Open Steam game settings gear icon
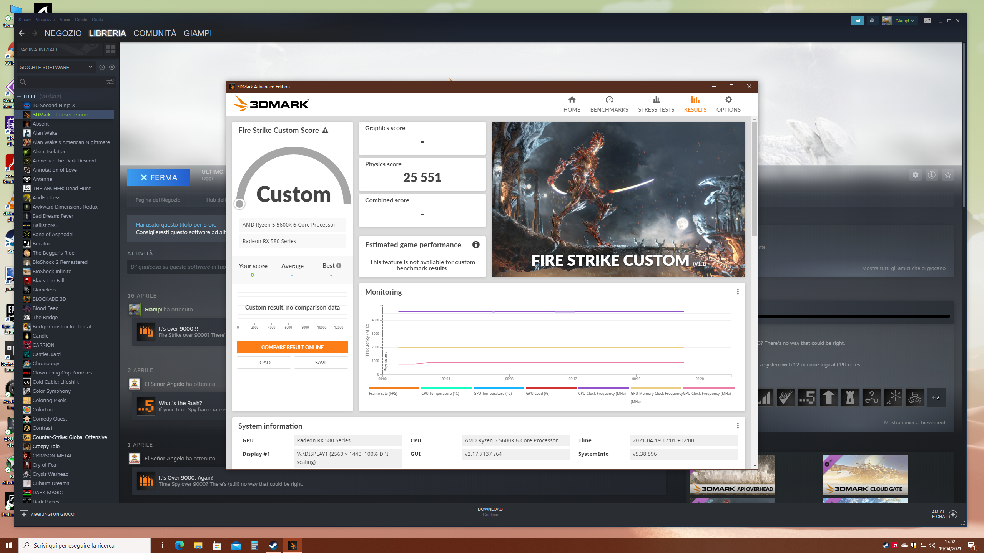 tap(916, 175)
